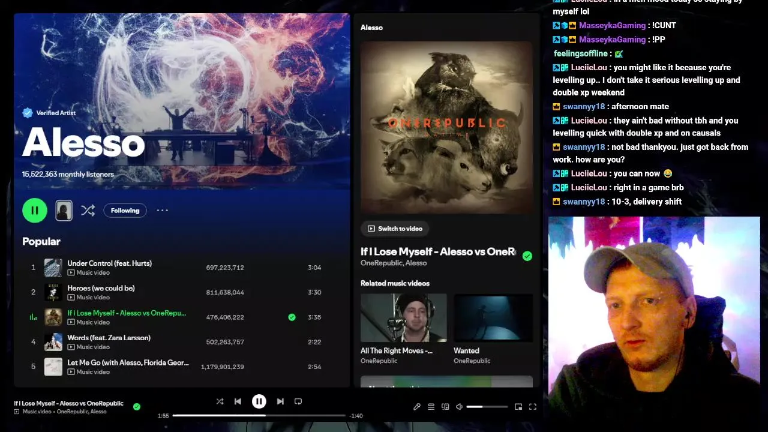Image resolution: width=768 pixels, height=432 pixels.
Task: Open connect to a device icon
Action: pos(445,407)
